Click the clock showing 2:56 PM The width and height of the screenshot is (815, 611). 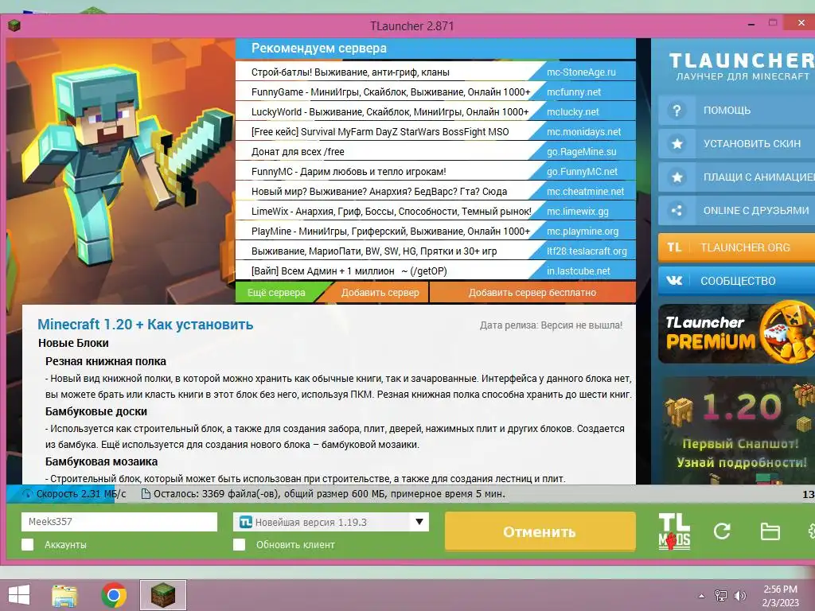780,590
